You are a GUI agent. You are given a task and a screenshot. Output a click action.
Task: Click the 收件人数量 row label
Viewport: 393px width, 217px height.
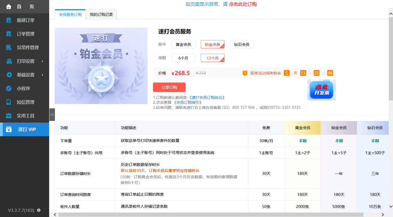point(70,207)
